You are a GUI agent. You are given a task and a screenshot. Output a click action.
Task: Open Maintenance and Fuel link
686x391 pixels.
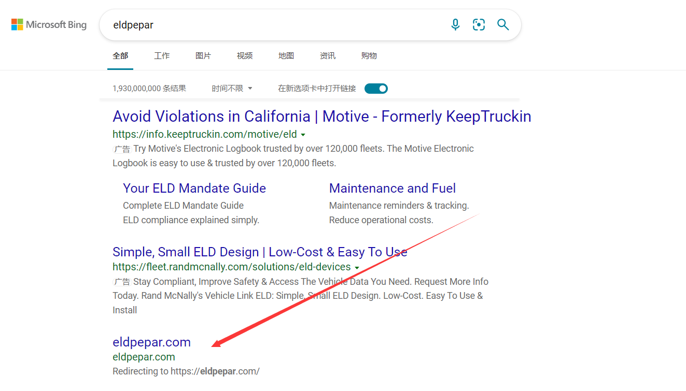coord(393,188)
